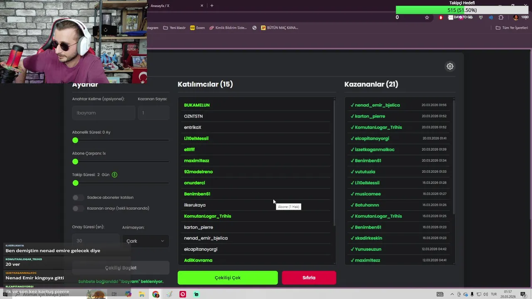Open the Exxen bookmark
The image size is (532, 299).
pos(197,28)
